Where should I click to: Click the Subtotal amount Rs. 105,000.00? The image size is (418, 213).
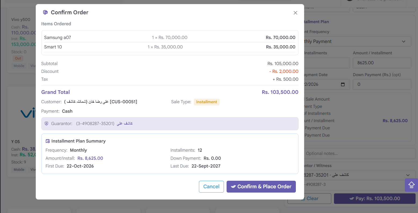coord(283,64)
